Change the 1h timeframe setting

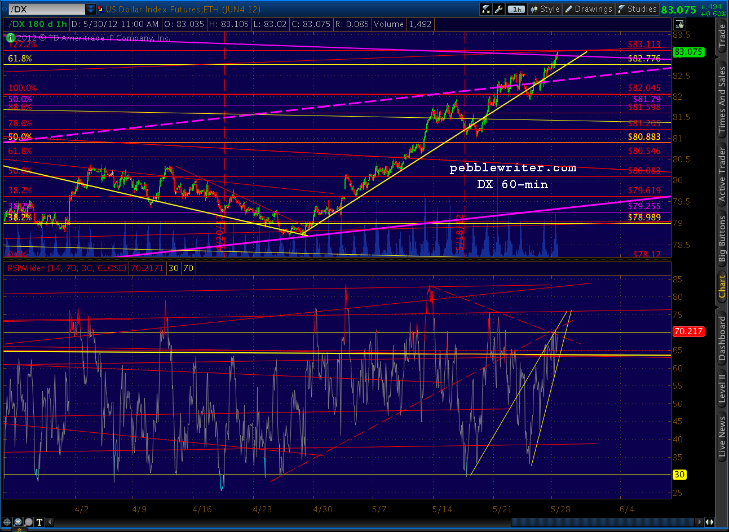pos(516,9)
